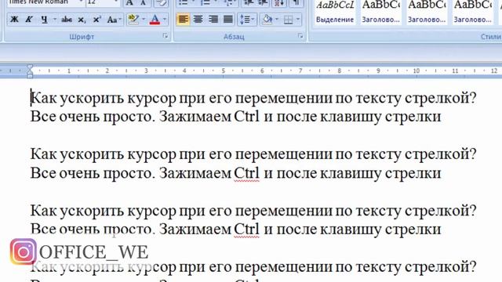502x282 pixels.
Task: Sort text with the А-Я button
Action: click(x=279, y=3)
